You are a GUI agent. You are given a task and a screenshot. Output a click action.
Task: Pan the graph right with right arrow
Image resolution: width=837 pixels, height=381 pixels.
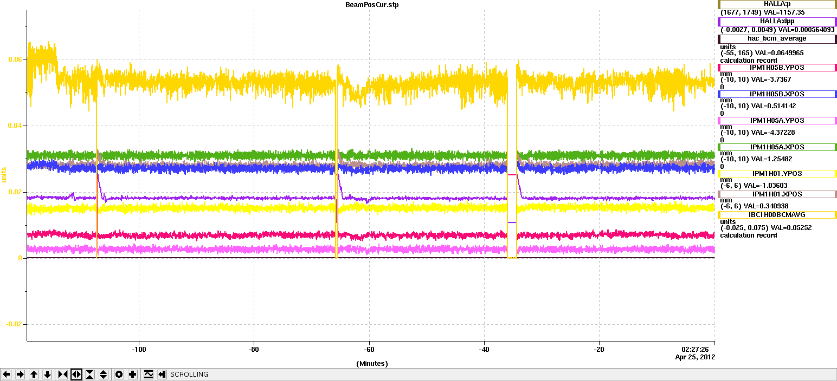20,375
